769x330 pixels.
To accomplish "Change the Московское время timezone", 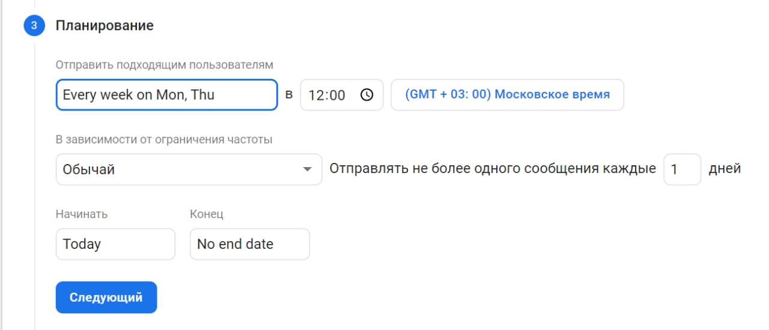I will [x=507, y=95].
